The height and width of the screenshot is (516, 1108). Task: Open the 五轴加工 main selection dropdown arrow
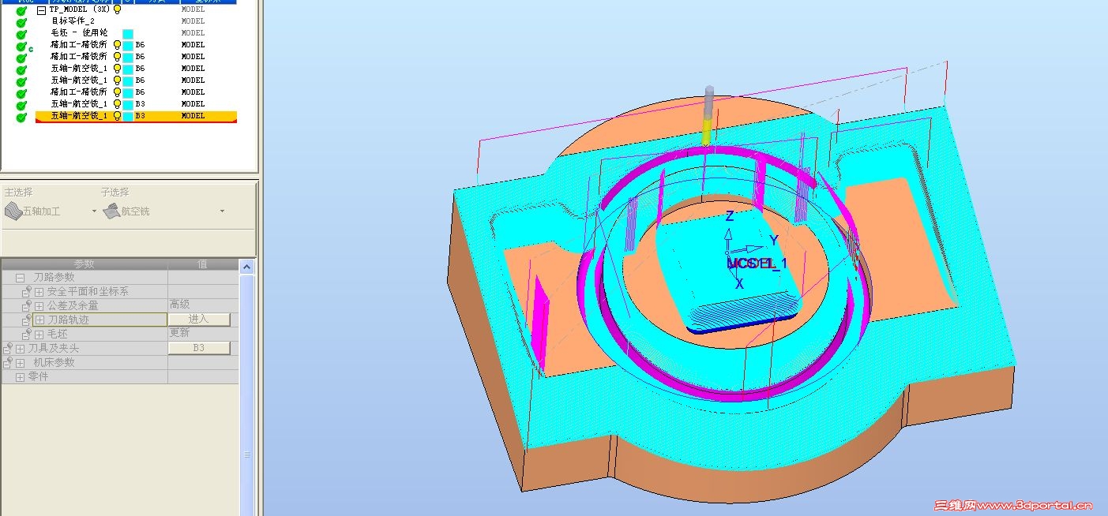point(94,211)
